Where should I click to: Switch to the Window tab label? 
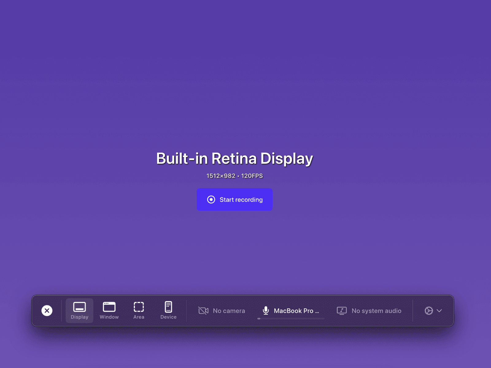click(109, 317)
